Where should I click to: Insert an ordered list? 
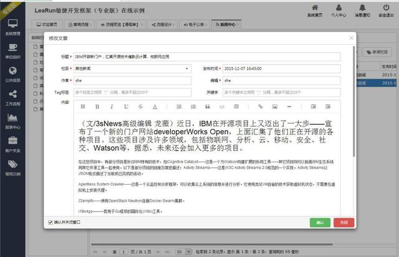(x=179, y=106)
